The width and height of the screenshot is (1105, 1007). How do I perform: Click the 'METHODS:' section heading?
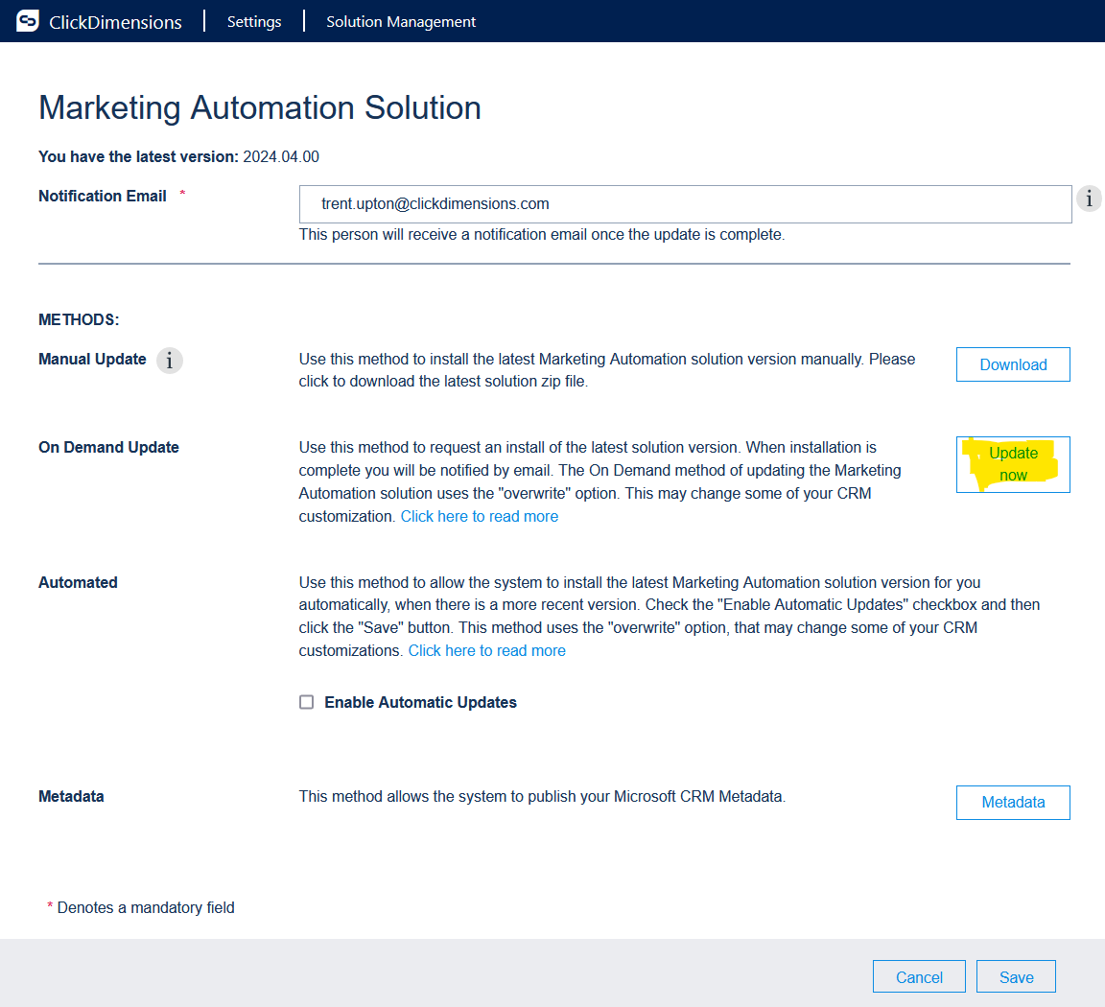coord(79,320)
